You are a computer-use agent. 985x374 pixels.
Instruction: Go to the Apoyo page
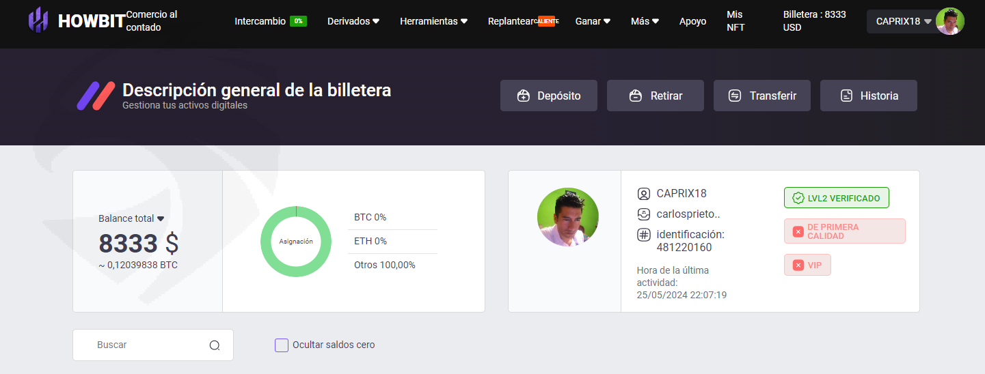(693, 21)
